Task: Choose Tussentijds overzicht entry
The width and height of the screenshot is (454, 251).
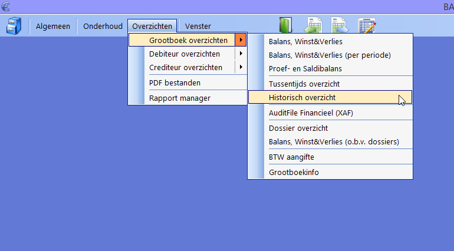Action: [x=304, y=84]
